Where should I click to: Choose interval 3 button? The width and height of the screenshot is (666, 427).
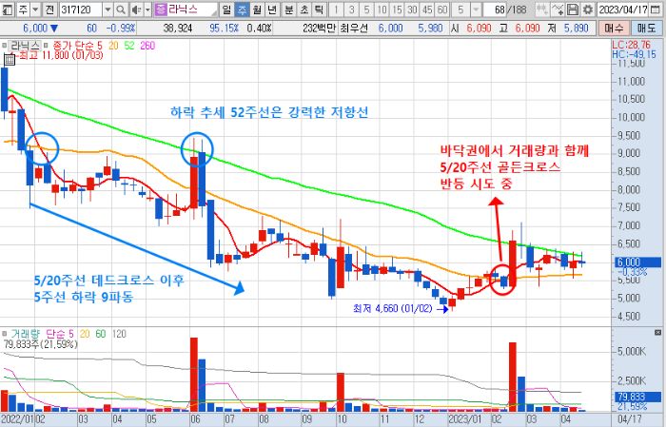click(x=351, y=9)
